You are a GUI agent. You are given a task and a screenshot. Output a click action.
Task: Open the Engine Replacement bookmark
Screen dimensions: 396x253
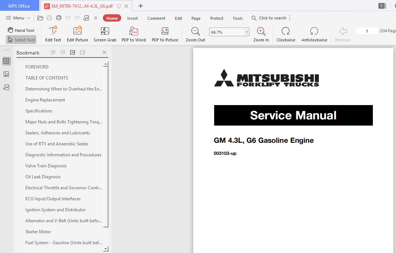[x=45, y=100]
